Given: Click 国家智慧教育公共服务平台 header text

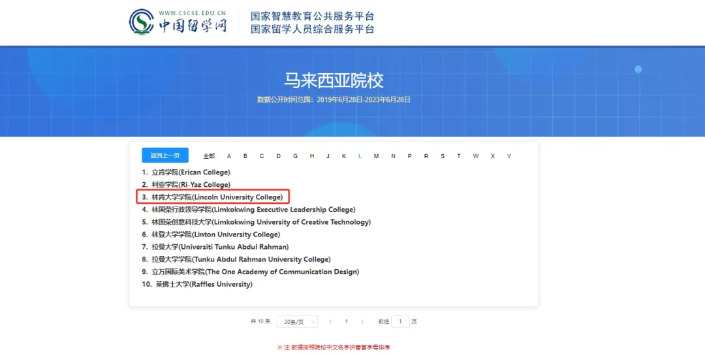Looking at the screenshot, I should [313, 16].
